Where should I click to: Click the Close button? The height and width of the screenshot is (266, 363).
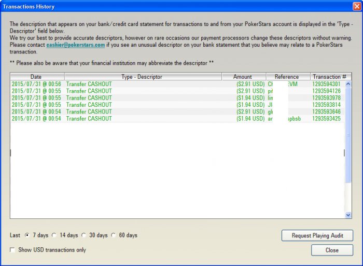[x=332, y=250]
